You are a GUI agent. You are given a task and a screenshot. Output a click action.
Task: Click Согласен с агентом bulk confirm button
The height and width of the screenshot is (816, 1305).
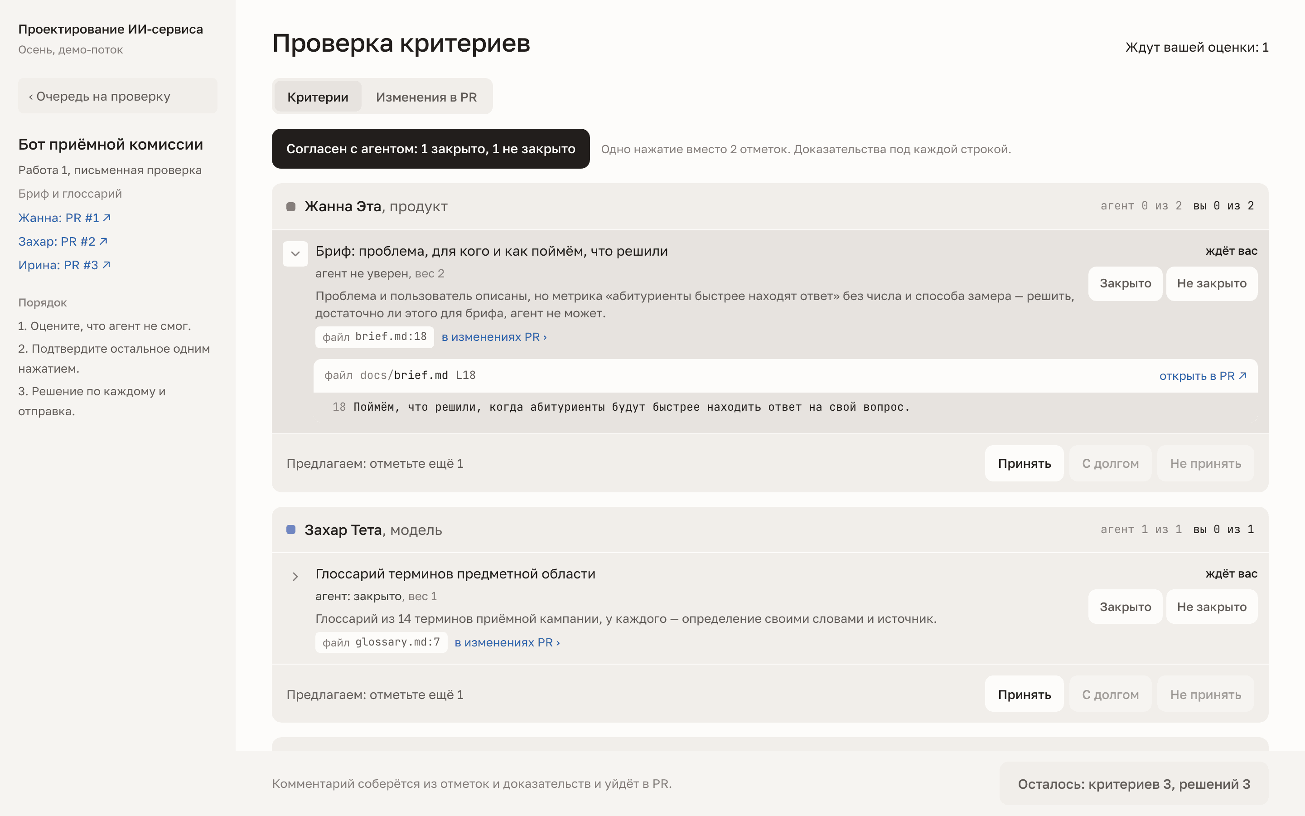[430, 149]
